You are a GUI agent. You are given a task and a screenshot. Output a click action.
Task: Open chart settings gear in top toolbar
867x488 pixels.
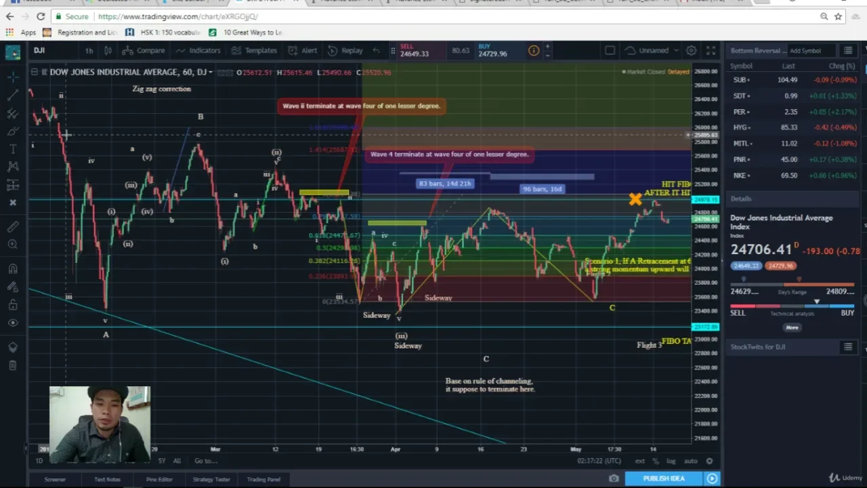691,50
